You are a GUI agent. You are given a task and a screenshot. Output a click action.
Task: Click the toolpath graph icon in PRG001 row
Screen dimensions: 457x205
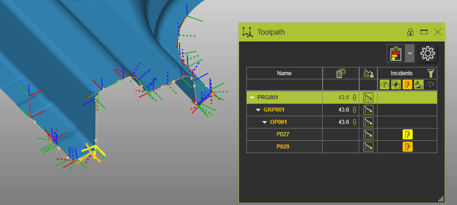coord(368,97)
